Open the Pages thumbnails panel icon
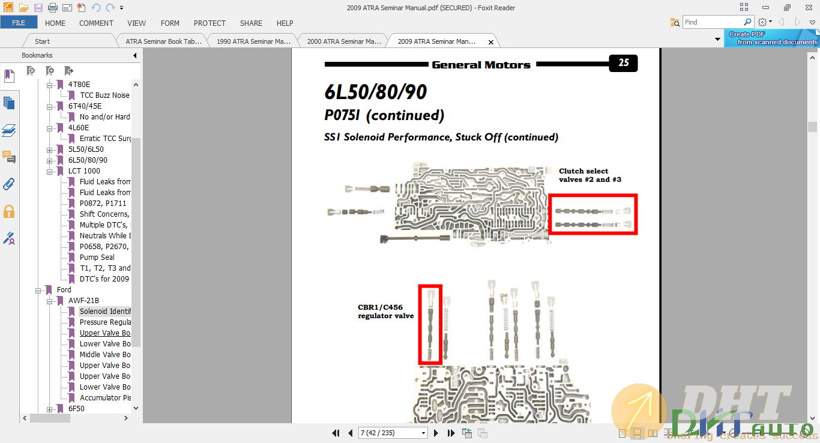This screenshot has width=820, height=443. (x=9, y=103)
